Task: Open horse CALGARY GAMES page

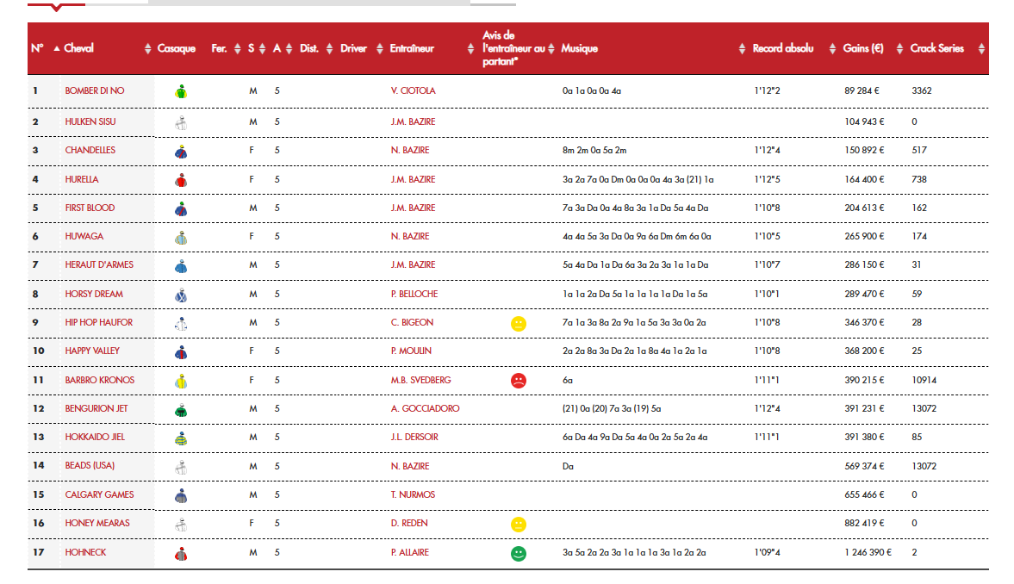Action: (x=100, y=494)
